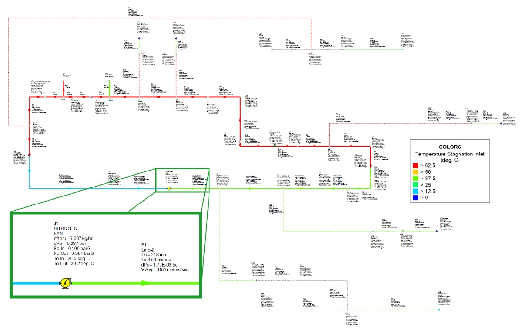Click the COLORS legend title

pyautogui.click(x=450, y=147)
